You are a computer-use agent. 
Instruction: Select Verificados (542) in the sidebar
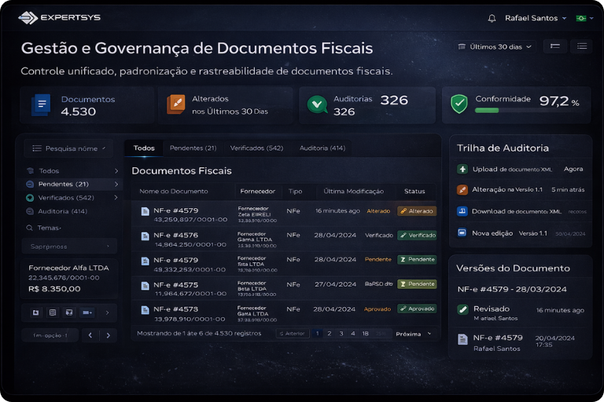(66, 198)
